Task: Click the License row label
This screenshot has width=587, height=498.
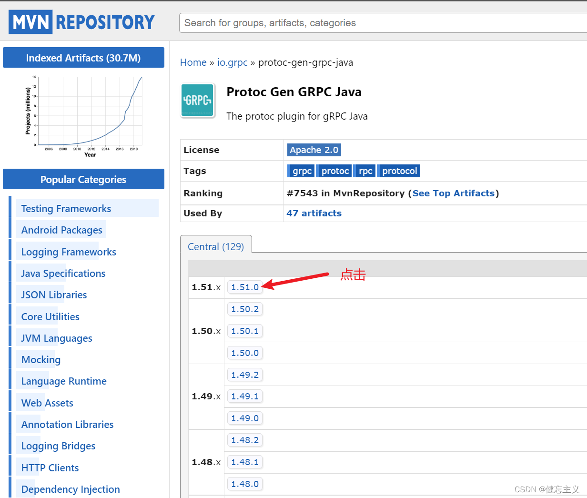Action: click(202, 150)
